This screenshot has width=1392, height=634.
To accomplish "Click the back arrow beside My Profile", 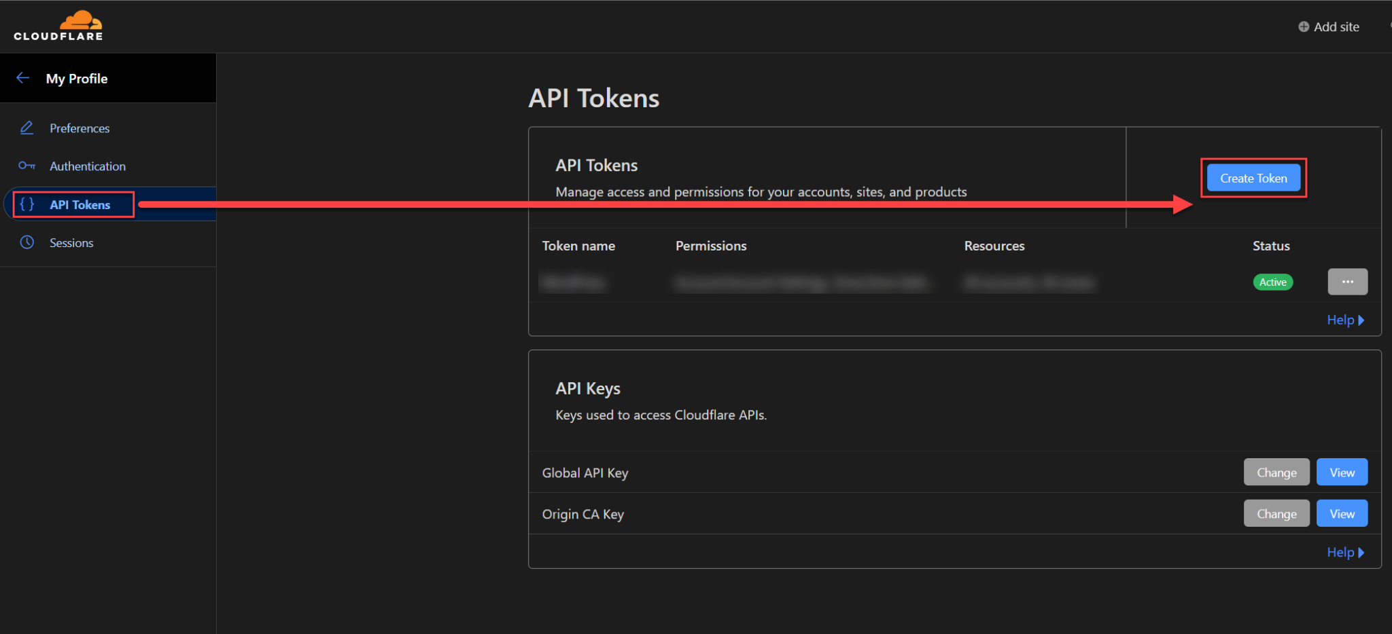I will click(23, 78).
